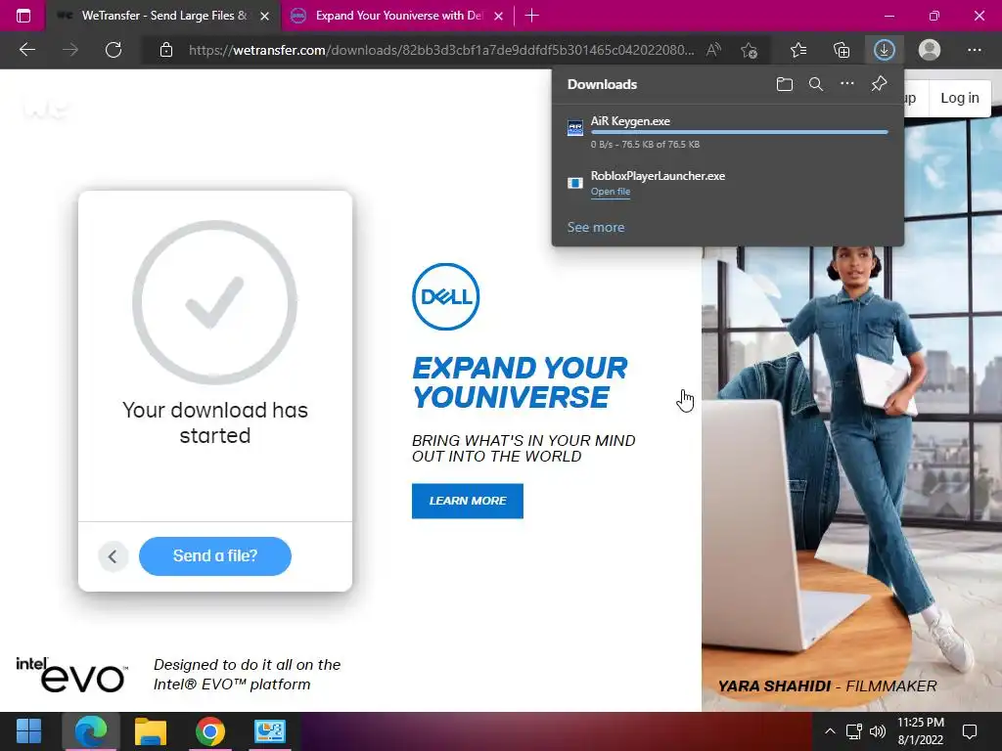Screen dimensions: 1002x751
Task: Show hidden system tray icons
Action: (830, 731)
